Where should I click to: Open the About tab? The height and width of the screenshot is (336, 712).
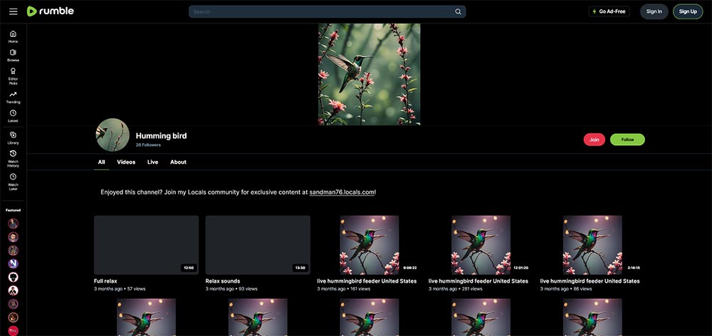178,162
